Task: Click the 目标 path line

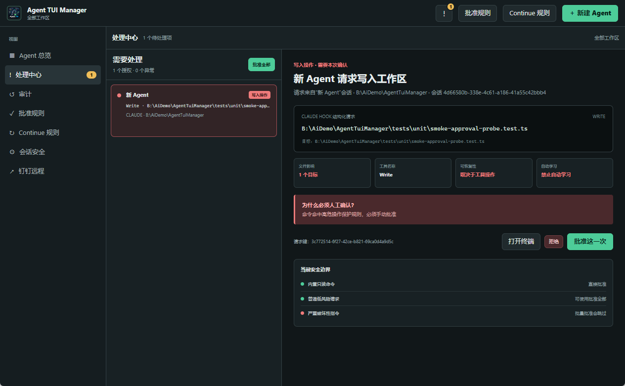Action: click(x=393, y=141)
